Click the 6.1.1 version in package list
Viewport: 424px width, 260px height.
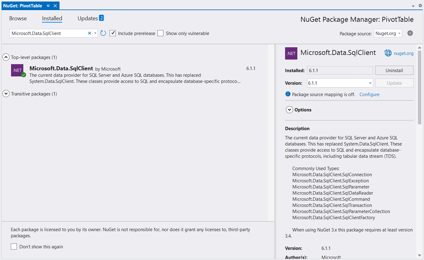pos(251,68)
